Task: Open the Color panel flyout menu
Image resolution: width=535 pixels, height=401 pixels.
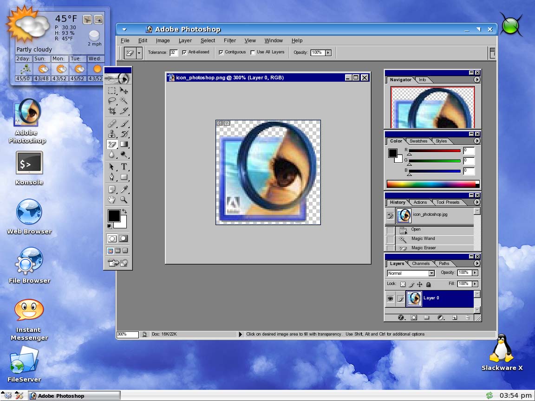Action: coord(477,141)
